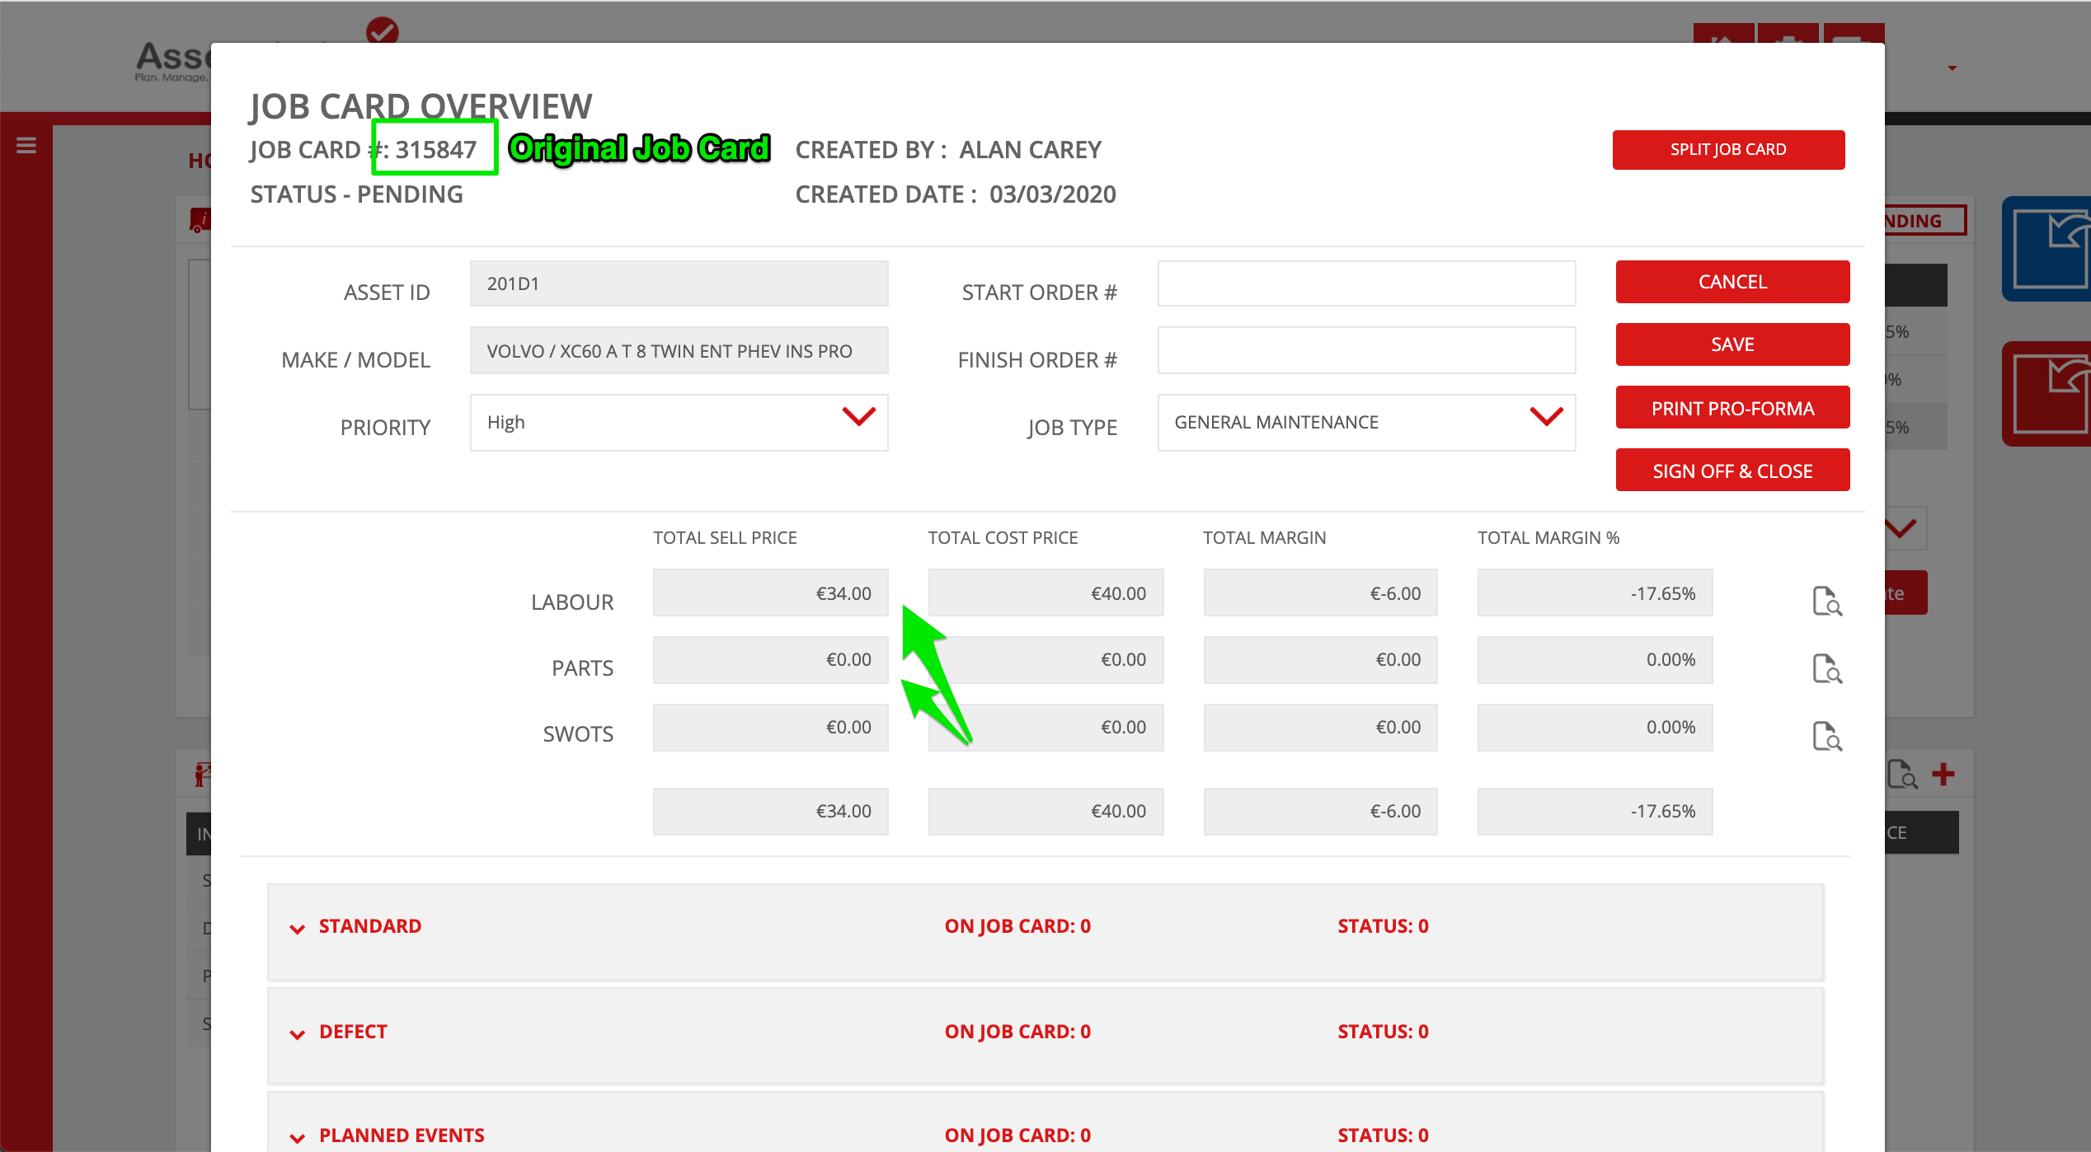This screenshot has height=1152, width=2091.
Task: Expand the Standard section
Action: (297, 929)
